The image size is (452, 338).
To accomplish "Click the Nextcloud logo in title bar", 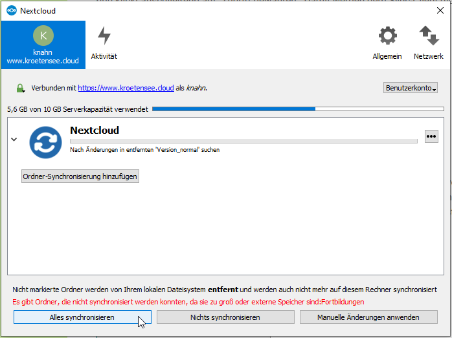I will [12, 10].
